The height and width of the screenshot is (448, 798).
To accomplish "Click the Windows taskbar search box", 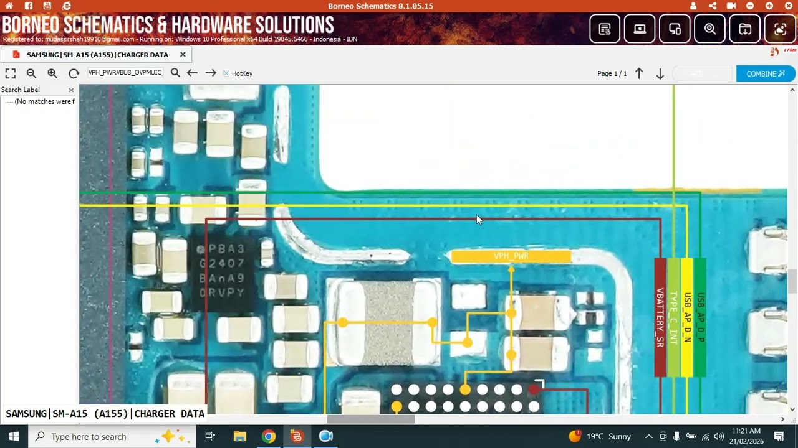I will (112, 436).
